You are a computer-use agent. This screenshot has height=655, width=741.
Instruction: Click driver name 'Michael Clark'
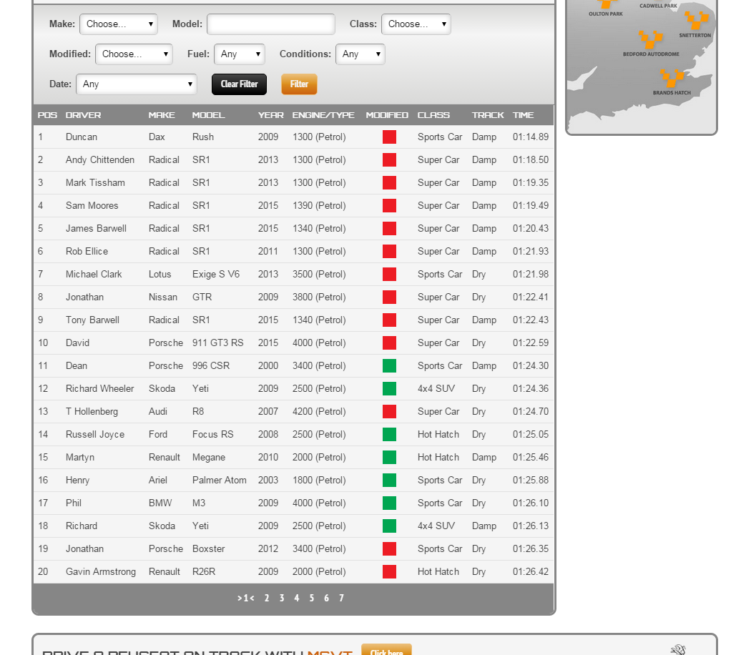pos(94,274)
